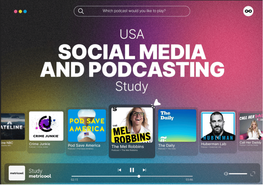The height and width of the screenshot is (185, 263).
Task: Click the volume level slider
Action: [x=238, y=174]
